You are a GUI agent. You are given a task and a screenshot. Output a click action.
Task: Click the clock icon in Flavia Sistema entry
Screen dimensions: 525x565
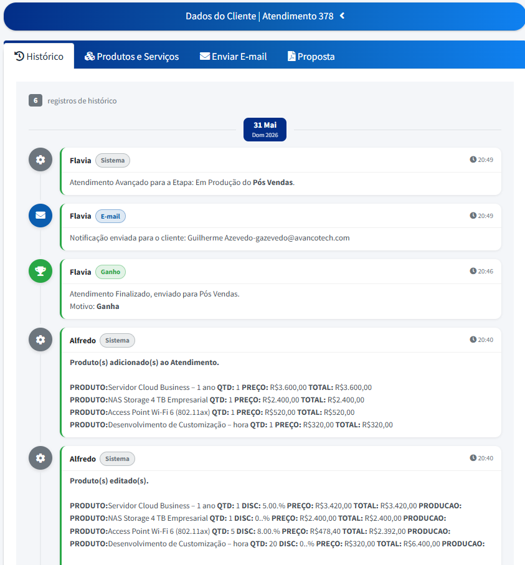pos(473,159)
